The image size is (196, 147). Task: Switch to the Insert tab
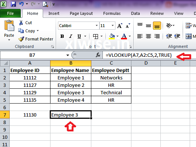pos(54,13)
